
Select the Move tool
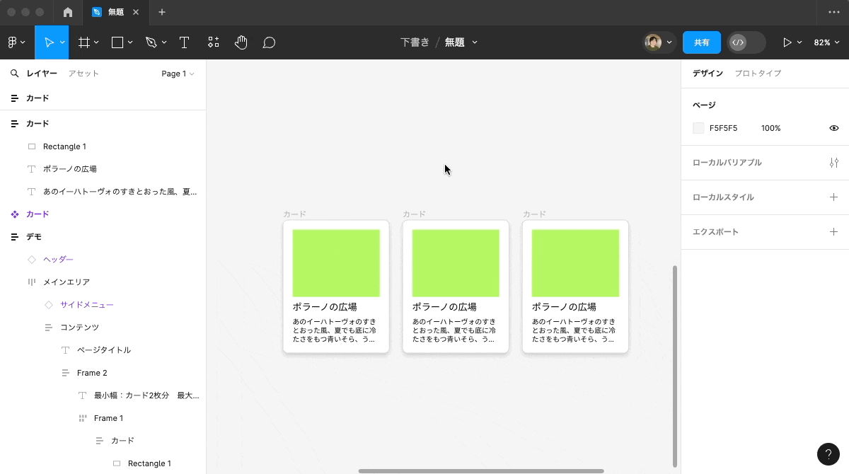pyautogui.click(x=50, y=42)
